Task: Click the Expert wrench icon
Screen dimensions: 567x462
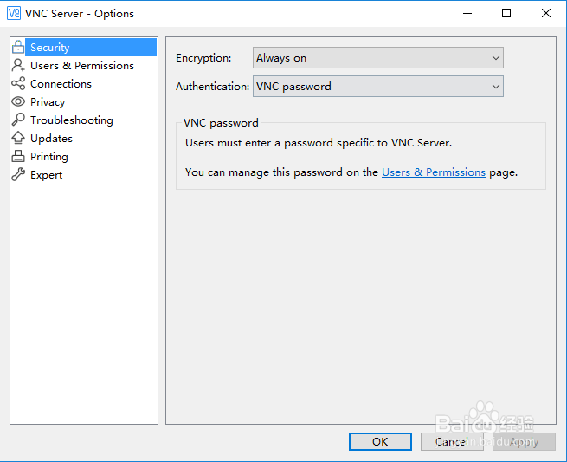Action: 18,175
